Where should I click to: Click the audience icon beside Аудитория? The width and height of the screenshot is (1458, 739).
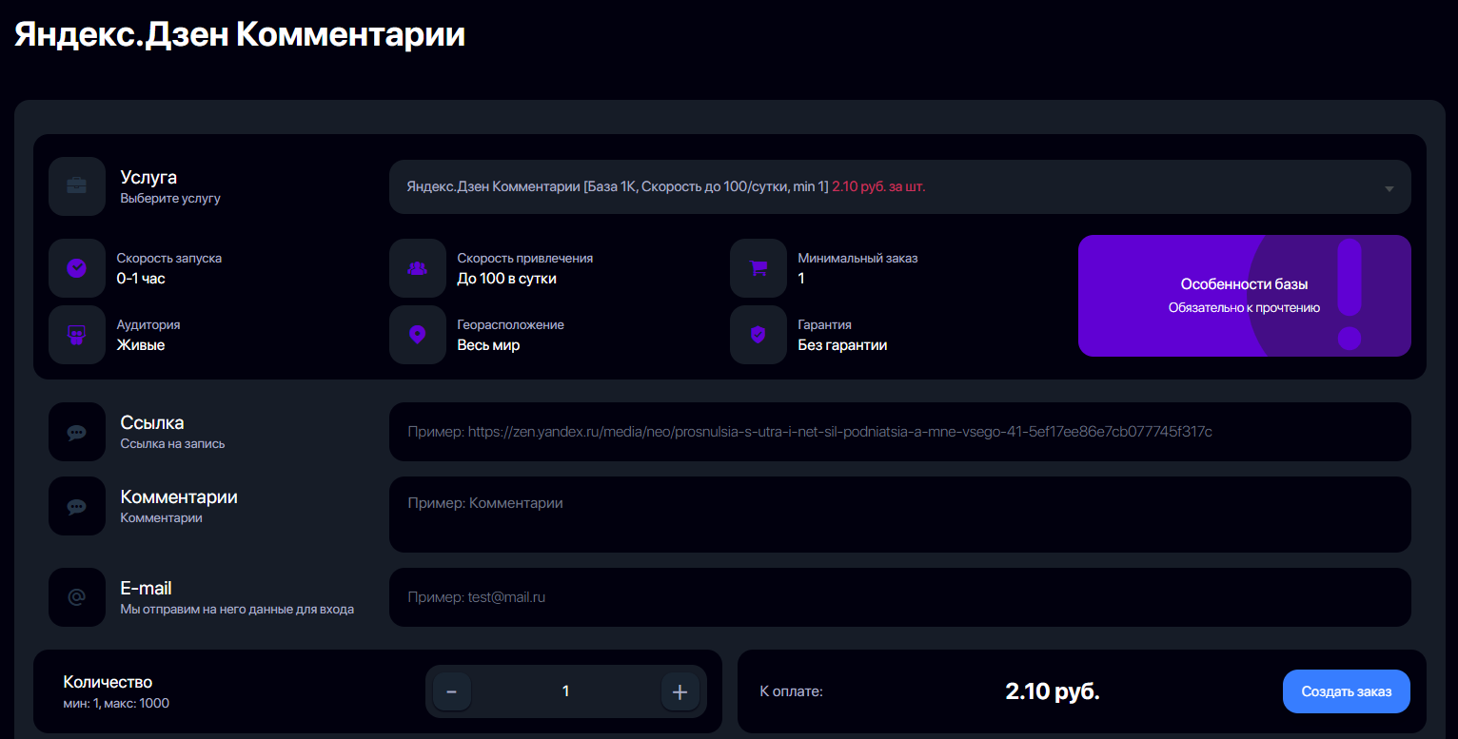(x=77, y=335)
